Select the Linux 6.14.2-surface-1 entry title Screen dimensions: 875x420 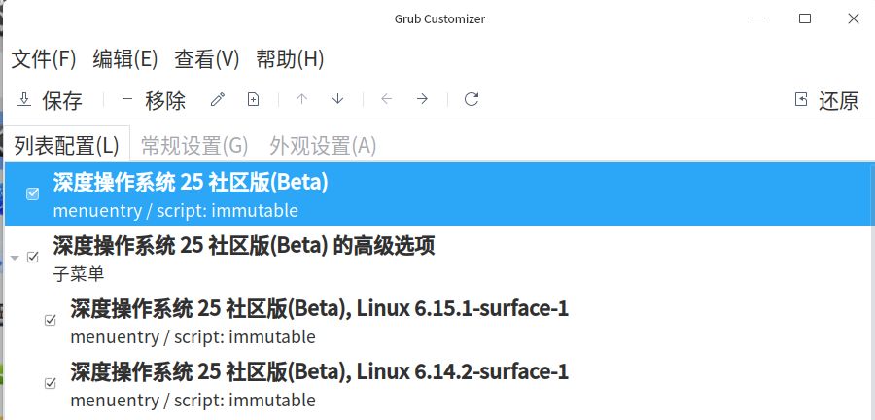319,371
